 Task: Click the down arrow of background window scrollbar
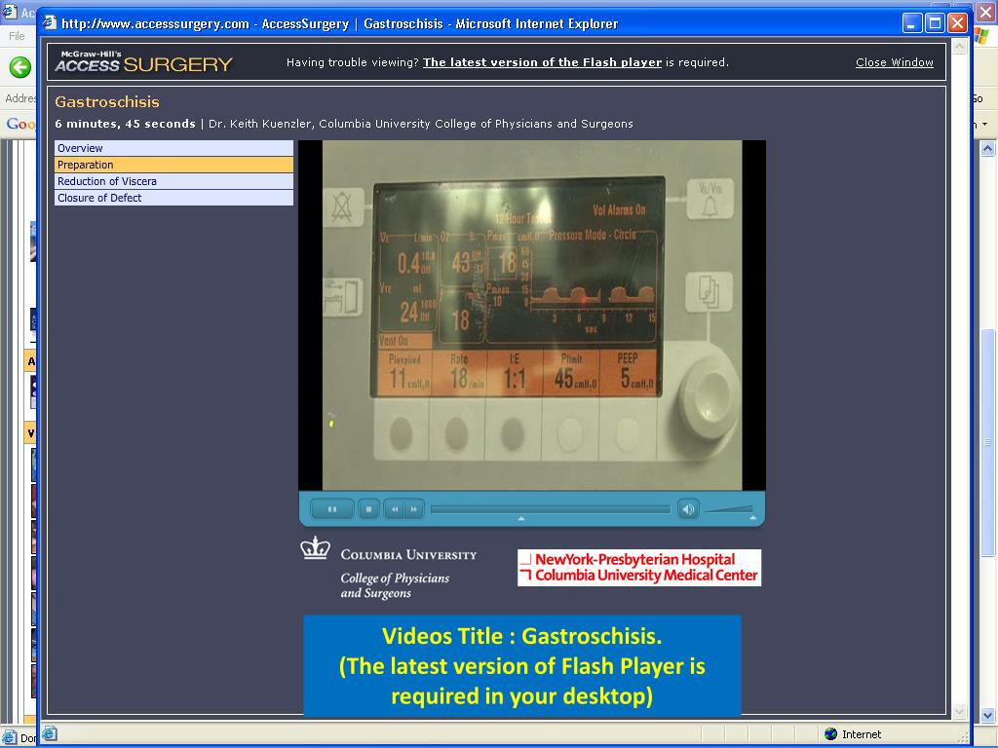coord(988,714)
